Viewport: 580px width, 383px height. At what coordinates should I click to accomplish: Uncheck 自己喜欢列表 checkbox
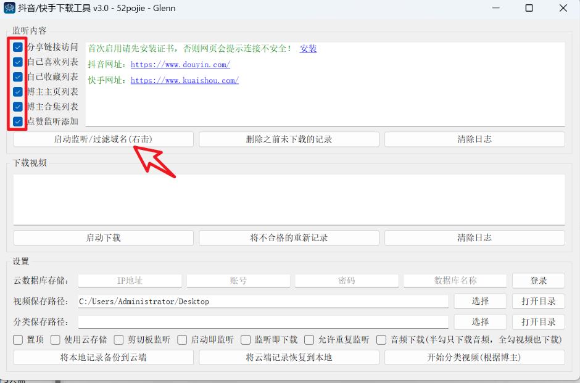pos(18,62)
